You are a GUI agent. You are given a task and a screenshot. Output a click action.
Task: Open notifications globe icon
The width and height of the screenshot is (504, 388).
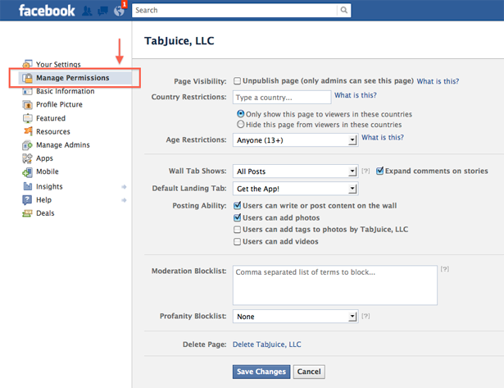(119, 11)
